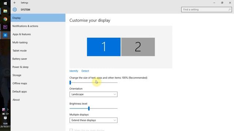
Task: Click the Brightness level slider
Action: coord(94,108)
